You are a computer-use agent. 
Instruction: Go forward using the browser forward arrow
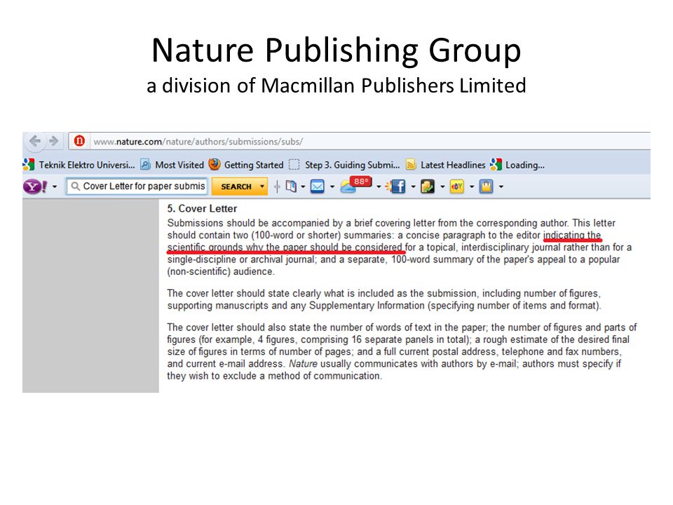pos(54,141)
